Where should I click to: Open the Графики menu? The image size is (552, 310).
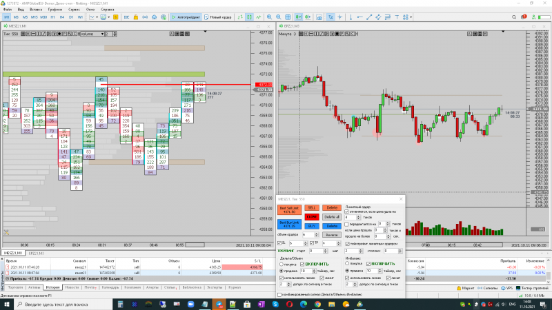[x=55, y=10]
